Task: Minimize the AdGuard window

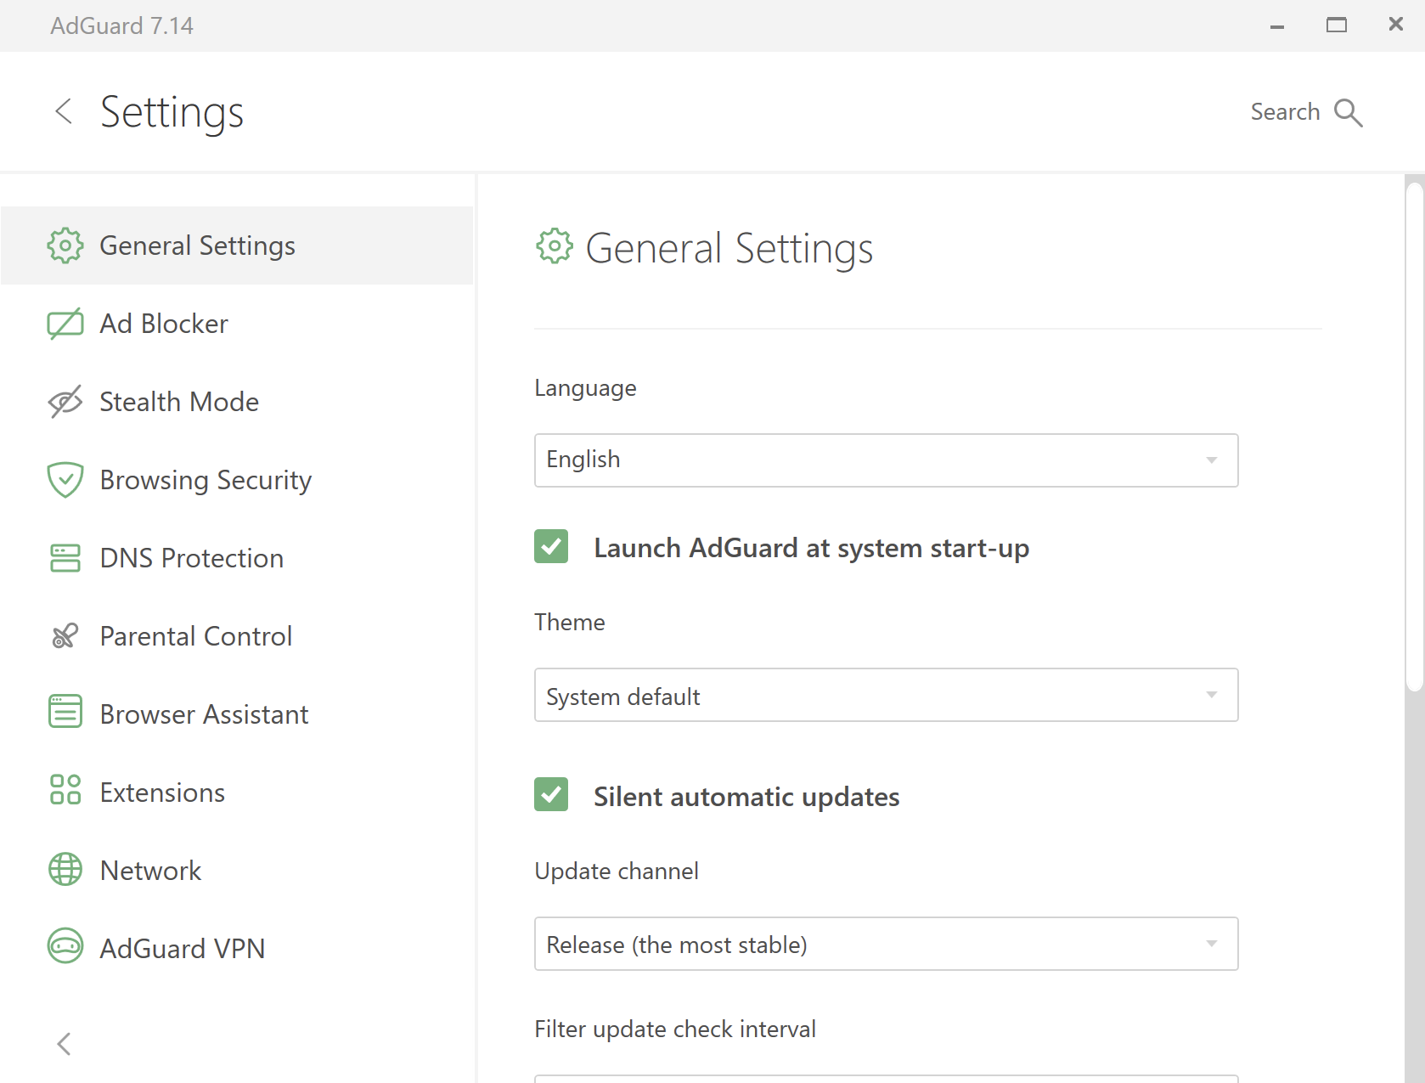Action: pos(1277,26)
